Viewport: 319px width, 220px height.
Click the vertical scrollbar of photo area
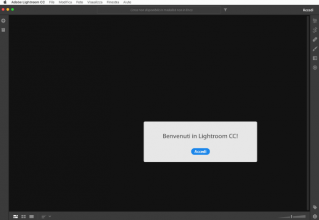[308, 113]
